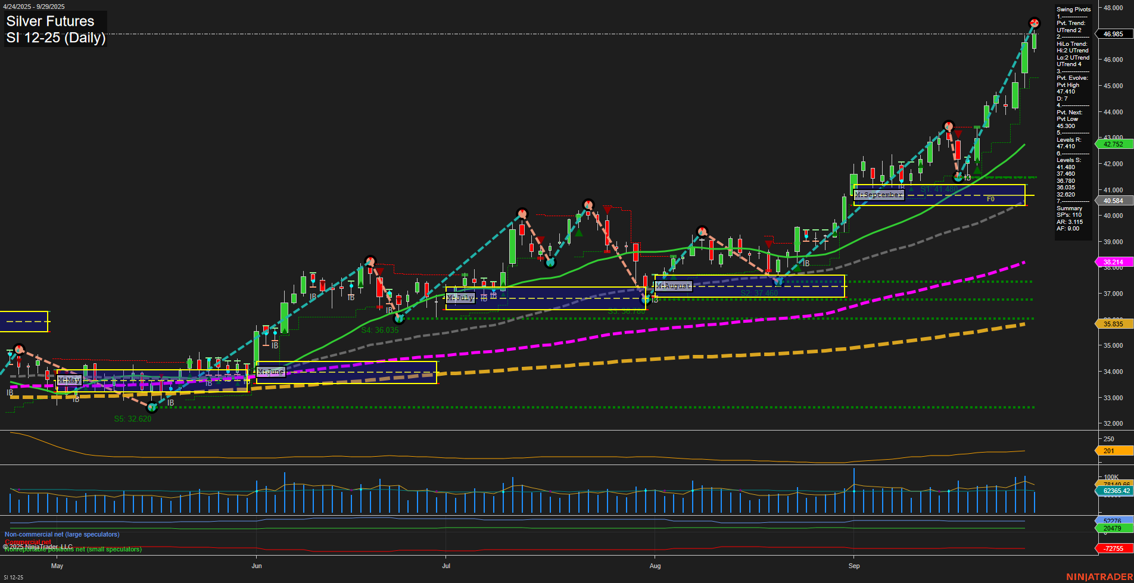Expand the Swing Pivots summary panel
This screenshot has height=583, width=1134.
1073,9
